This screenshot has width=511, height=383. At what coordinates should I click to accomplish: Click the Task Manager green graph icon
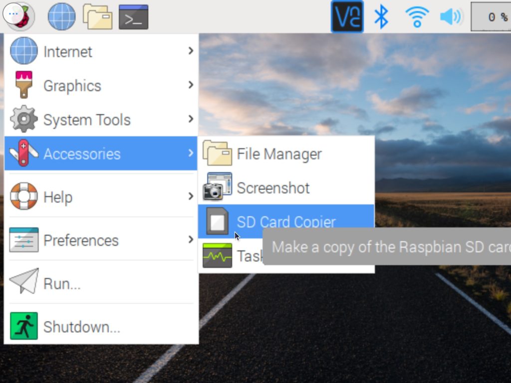pyautogui.click(x=217, y=256)
